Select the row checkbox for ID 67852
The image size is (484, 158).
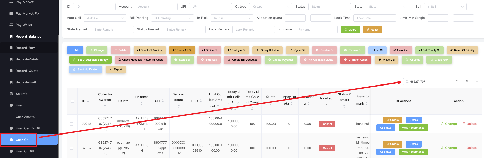72,148
